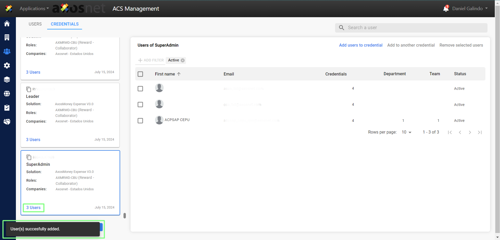Click the Search a user field

pos(414,28)
